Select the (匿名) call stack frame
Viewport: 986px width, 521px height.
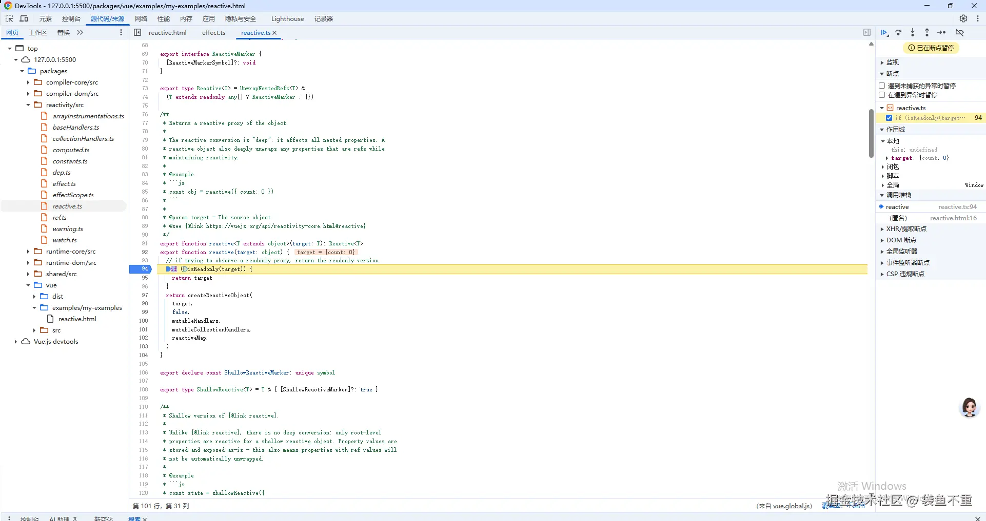[930, 218]
